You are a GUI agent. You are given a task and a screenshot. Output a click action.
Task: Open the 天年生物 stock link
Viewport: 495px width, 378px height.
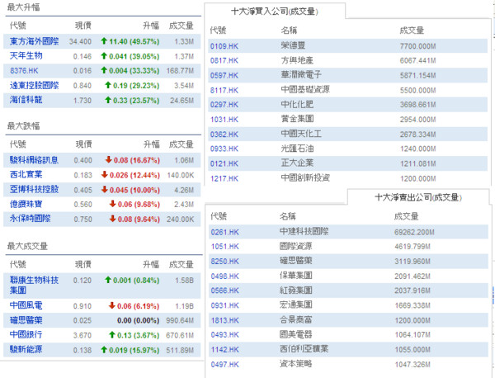[x=26, y=56]
